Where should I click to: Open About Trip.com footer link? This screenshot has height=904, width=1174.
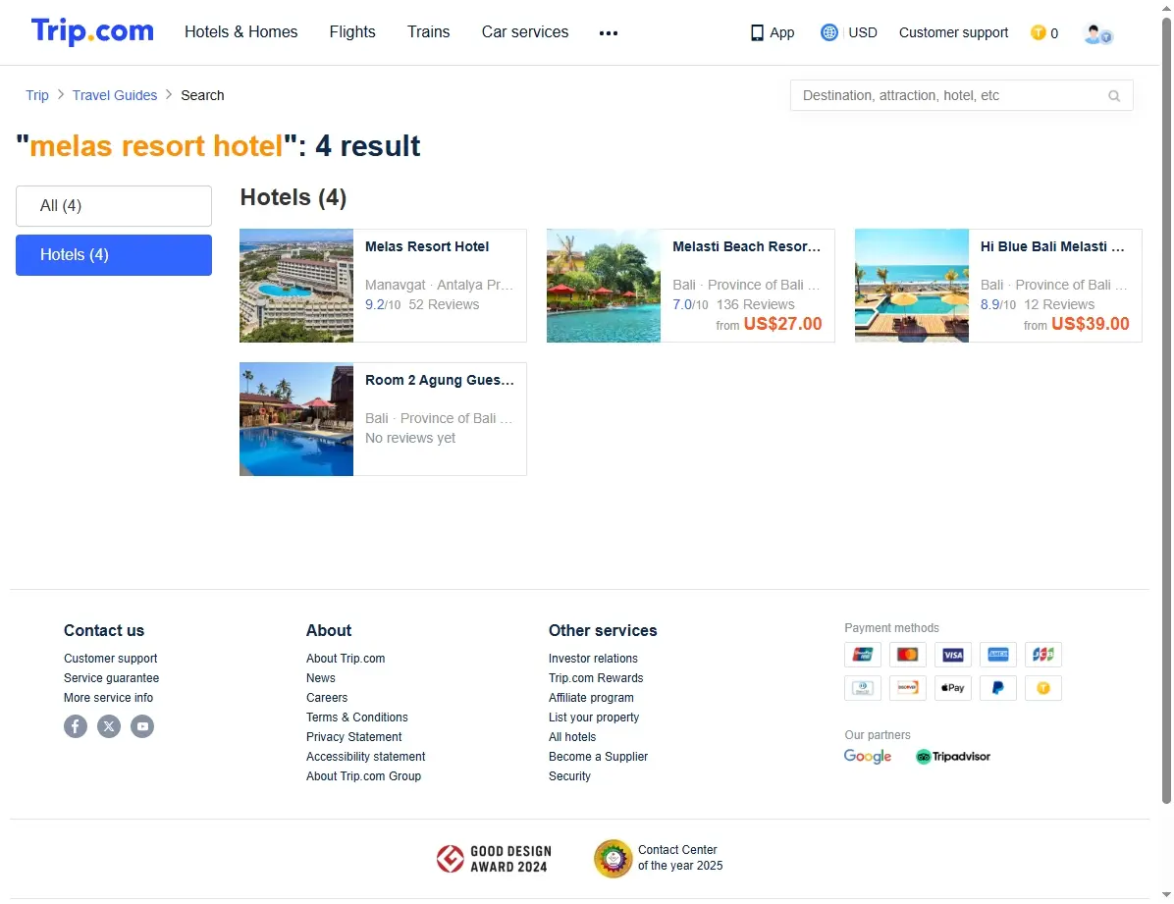[346, 659]
